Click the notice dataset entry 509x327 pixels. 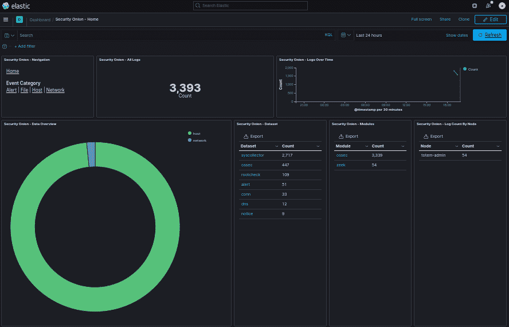[x=246, y=214]
